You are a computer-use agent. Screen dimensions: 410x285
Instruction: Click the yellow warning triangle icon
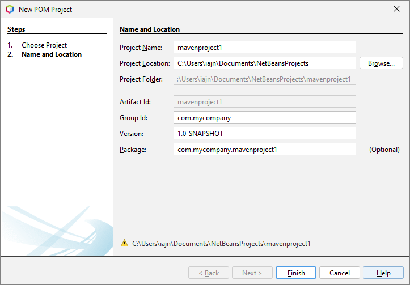pyautogui.click(x=124, y=243)
